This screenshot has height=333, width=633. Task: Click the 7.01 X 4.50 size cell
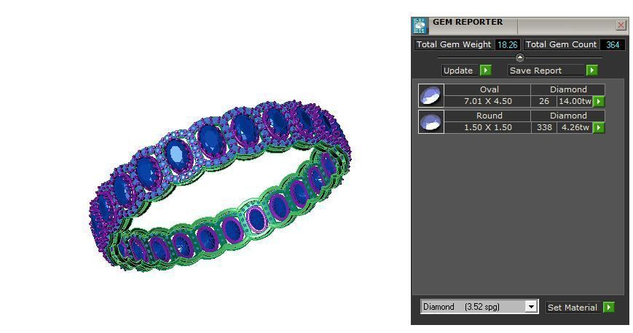click(487, 101)
